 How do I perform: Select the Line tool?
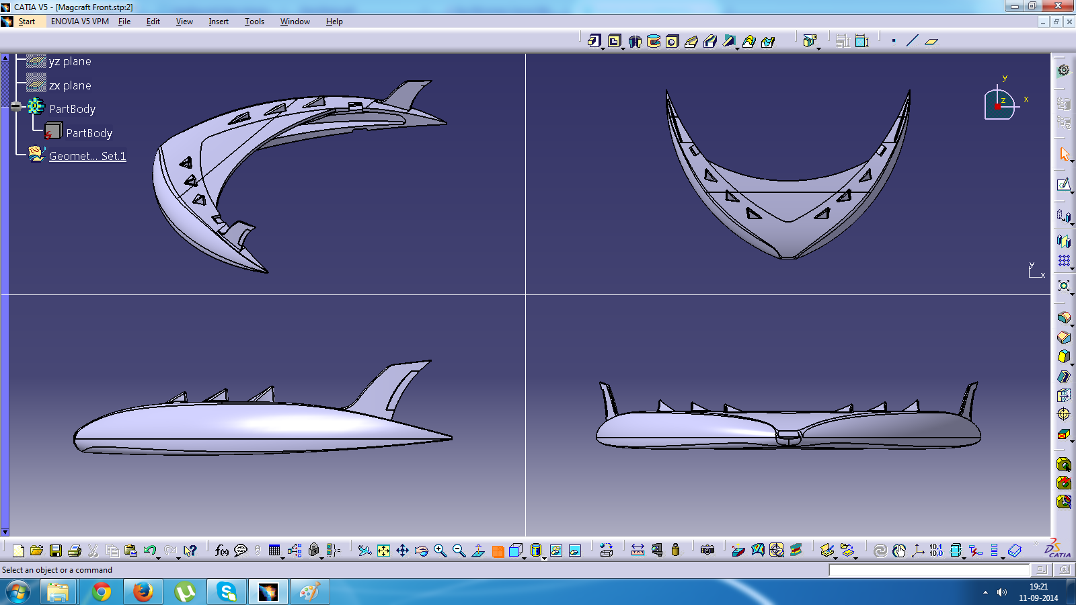[x=912, y=41]
